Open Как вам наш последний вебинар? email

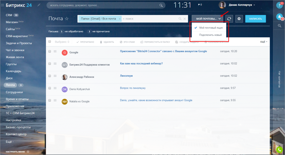141,64
